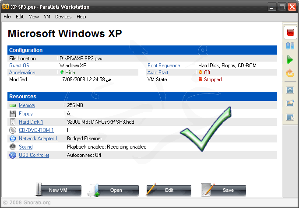Open the Memory settings link
This screenshot has width=299, height=208.
point(27,105)
